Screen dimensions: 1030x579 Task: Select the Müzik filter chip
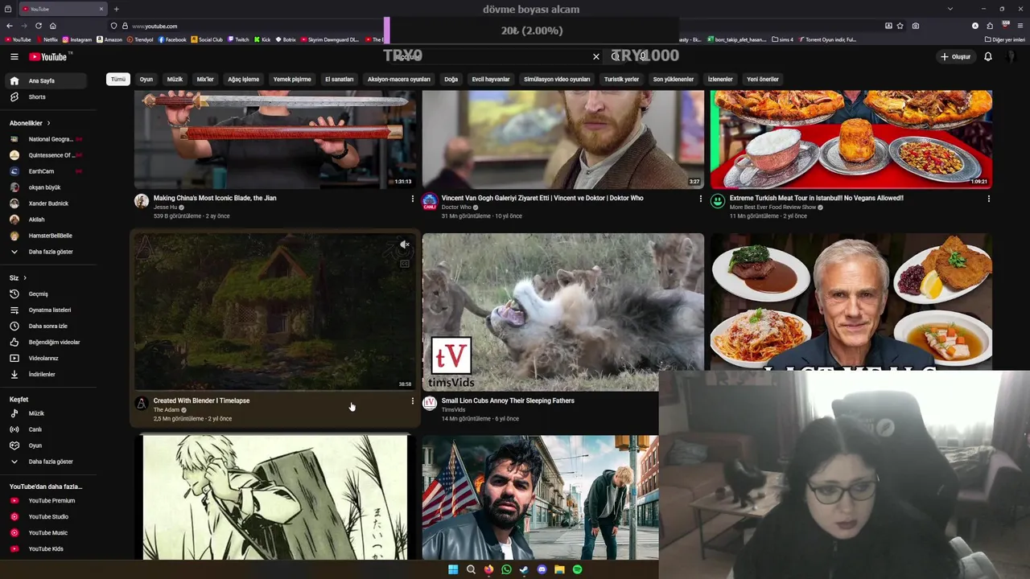click(175, 80)
